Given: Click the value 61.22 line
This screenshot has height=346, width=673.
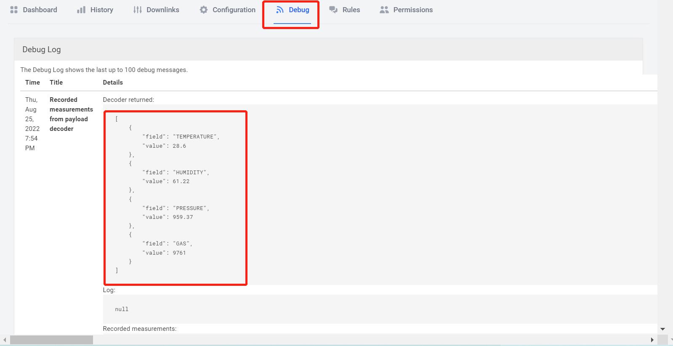Looking at the screenshot, I should pyautogui.click(x=166, y=181).
